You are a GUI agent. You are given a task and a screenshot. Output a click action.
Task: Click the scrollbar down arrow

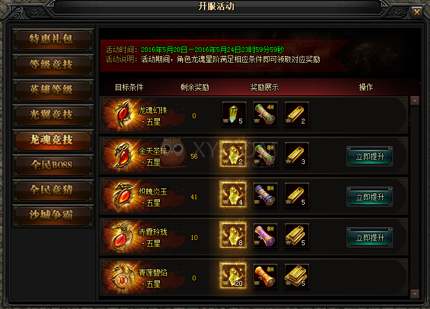point(414,294)
